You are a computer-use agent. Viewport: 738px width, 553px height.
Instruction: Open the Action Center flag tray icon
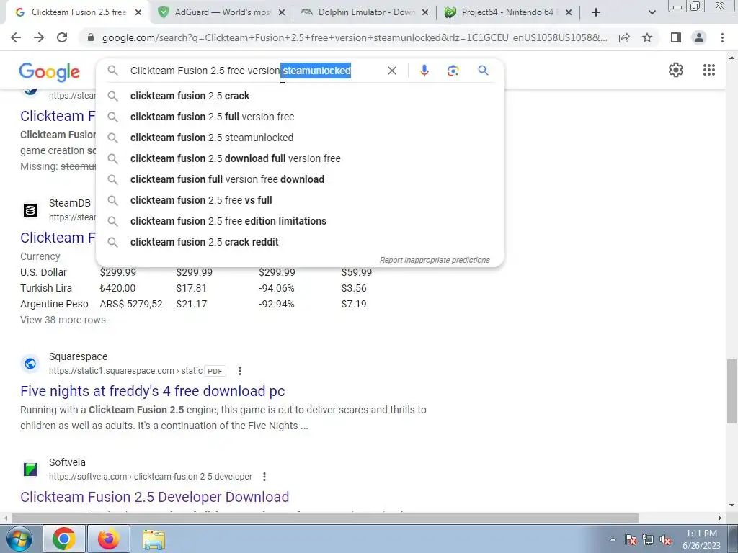[x=631, y=540]
